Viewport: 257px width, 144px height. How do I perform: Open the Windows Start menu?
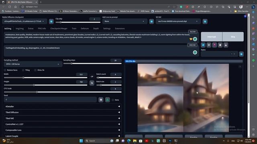[81, 141]
